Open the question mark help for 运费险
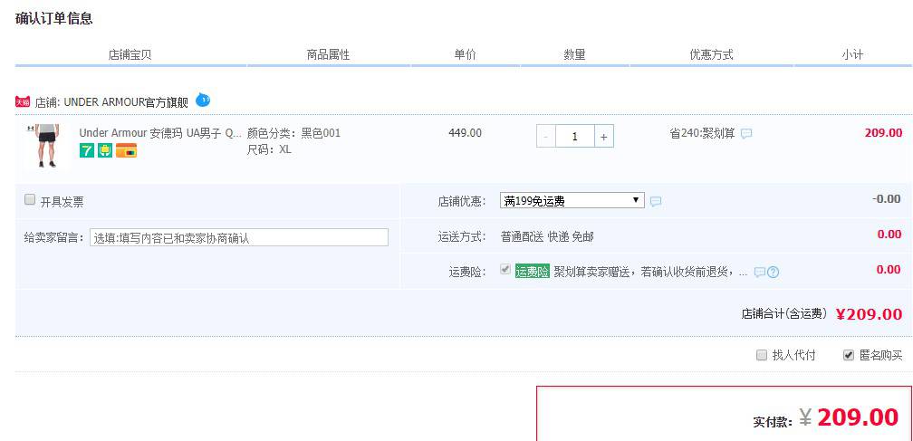 [773, 273]
